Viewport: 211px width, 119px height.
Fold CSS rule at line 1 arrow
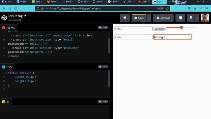click(x=6, y=73)
